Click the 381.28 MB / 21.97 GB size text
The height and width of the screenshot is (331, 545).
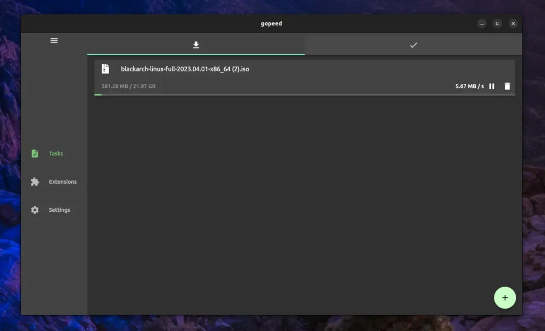click(128, 86)
